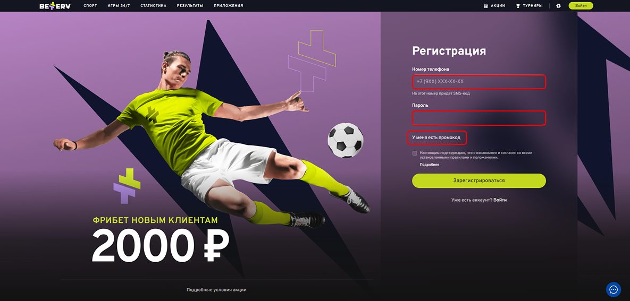Tick the rules agreement checkbox
The width and height of the screenshot is (630, 301).
point(415,153)
